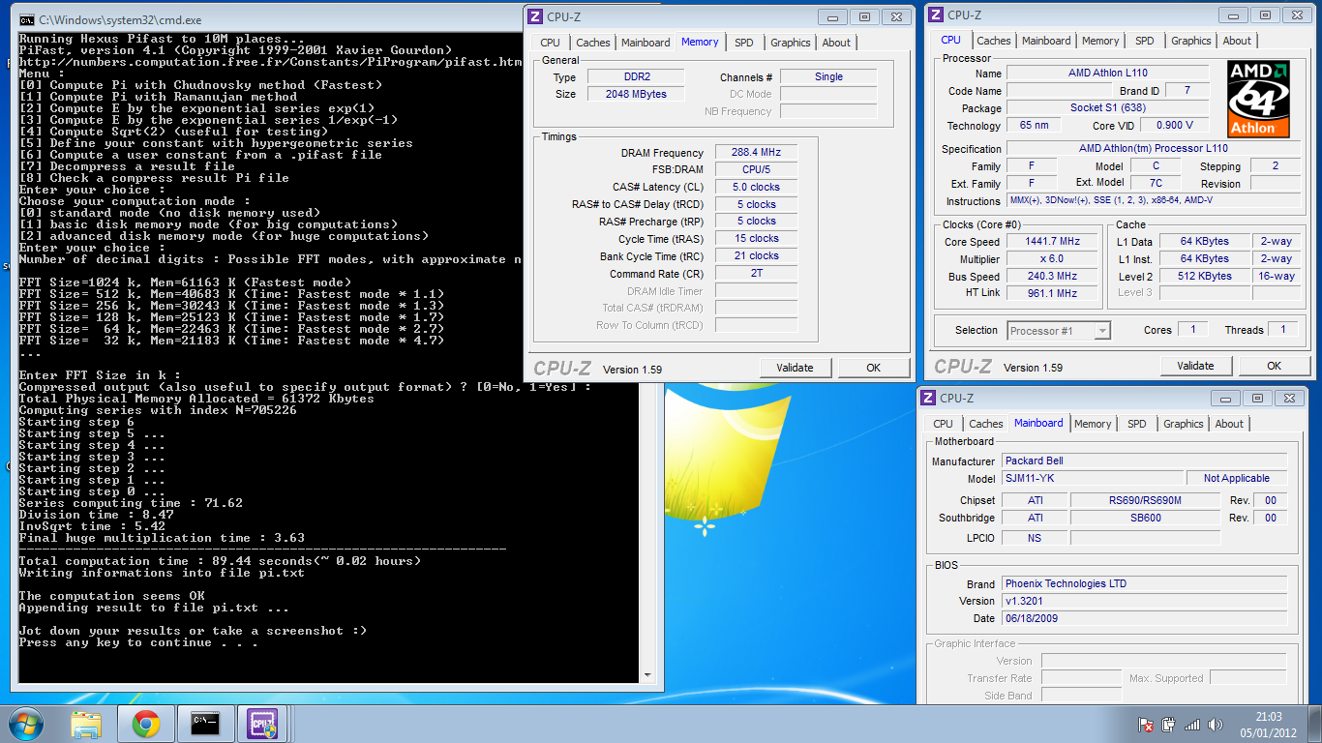The height and width of the screenshot is (743, 1322).
Task: Click the Core Speed value 1441.7 MHz
Action: (1051, 242)
